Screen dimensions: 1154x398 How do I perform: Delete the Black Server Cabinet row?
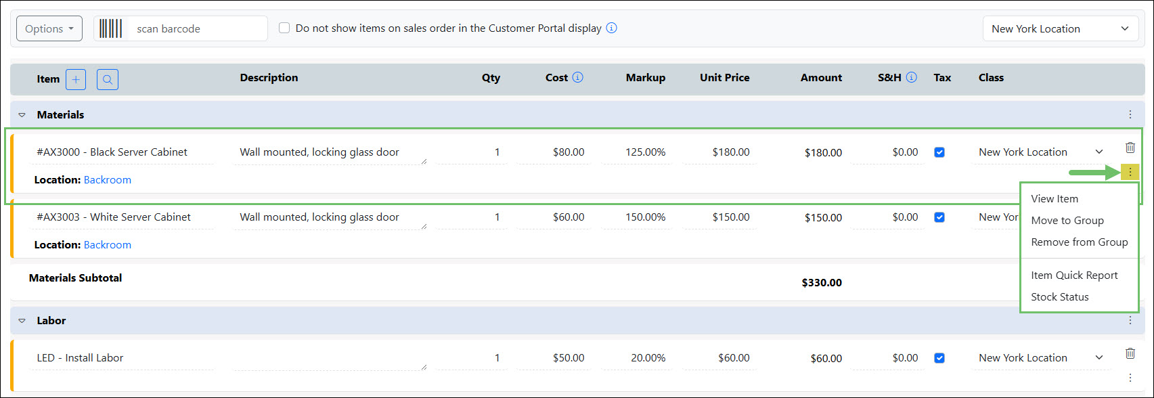(x=1130, y=148)
